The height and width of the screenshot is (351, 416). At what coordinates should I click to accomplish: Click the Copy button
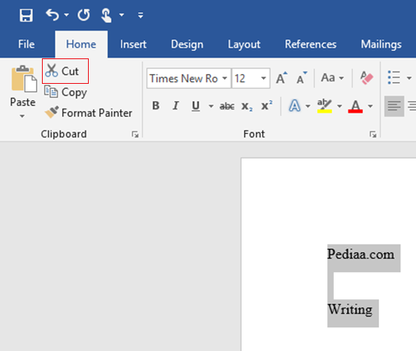[66, 92]
